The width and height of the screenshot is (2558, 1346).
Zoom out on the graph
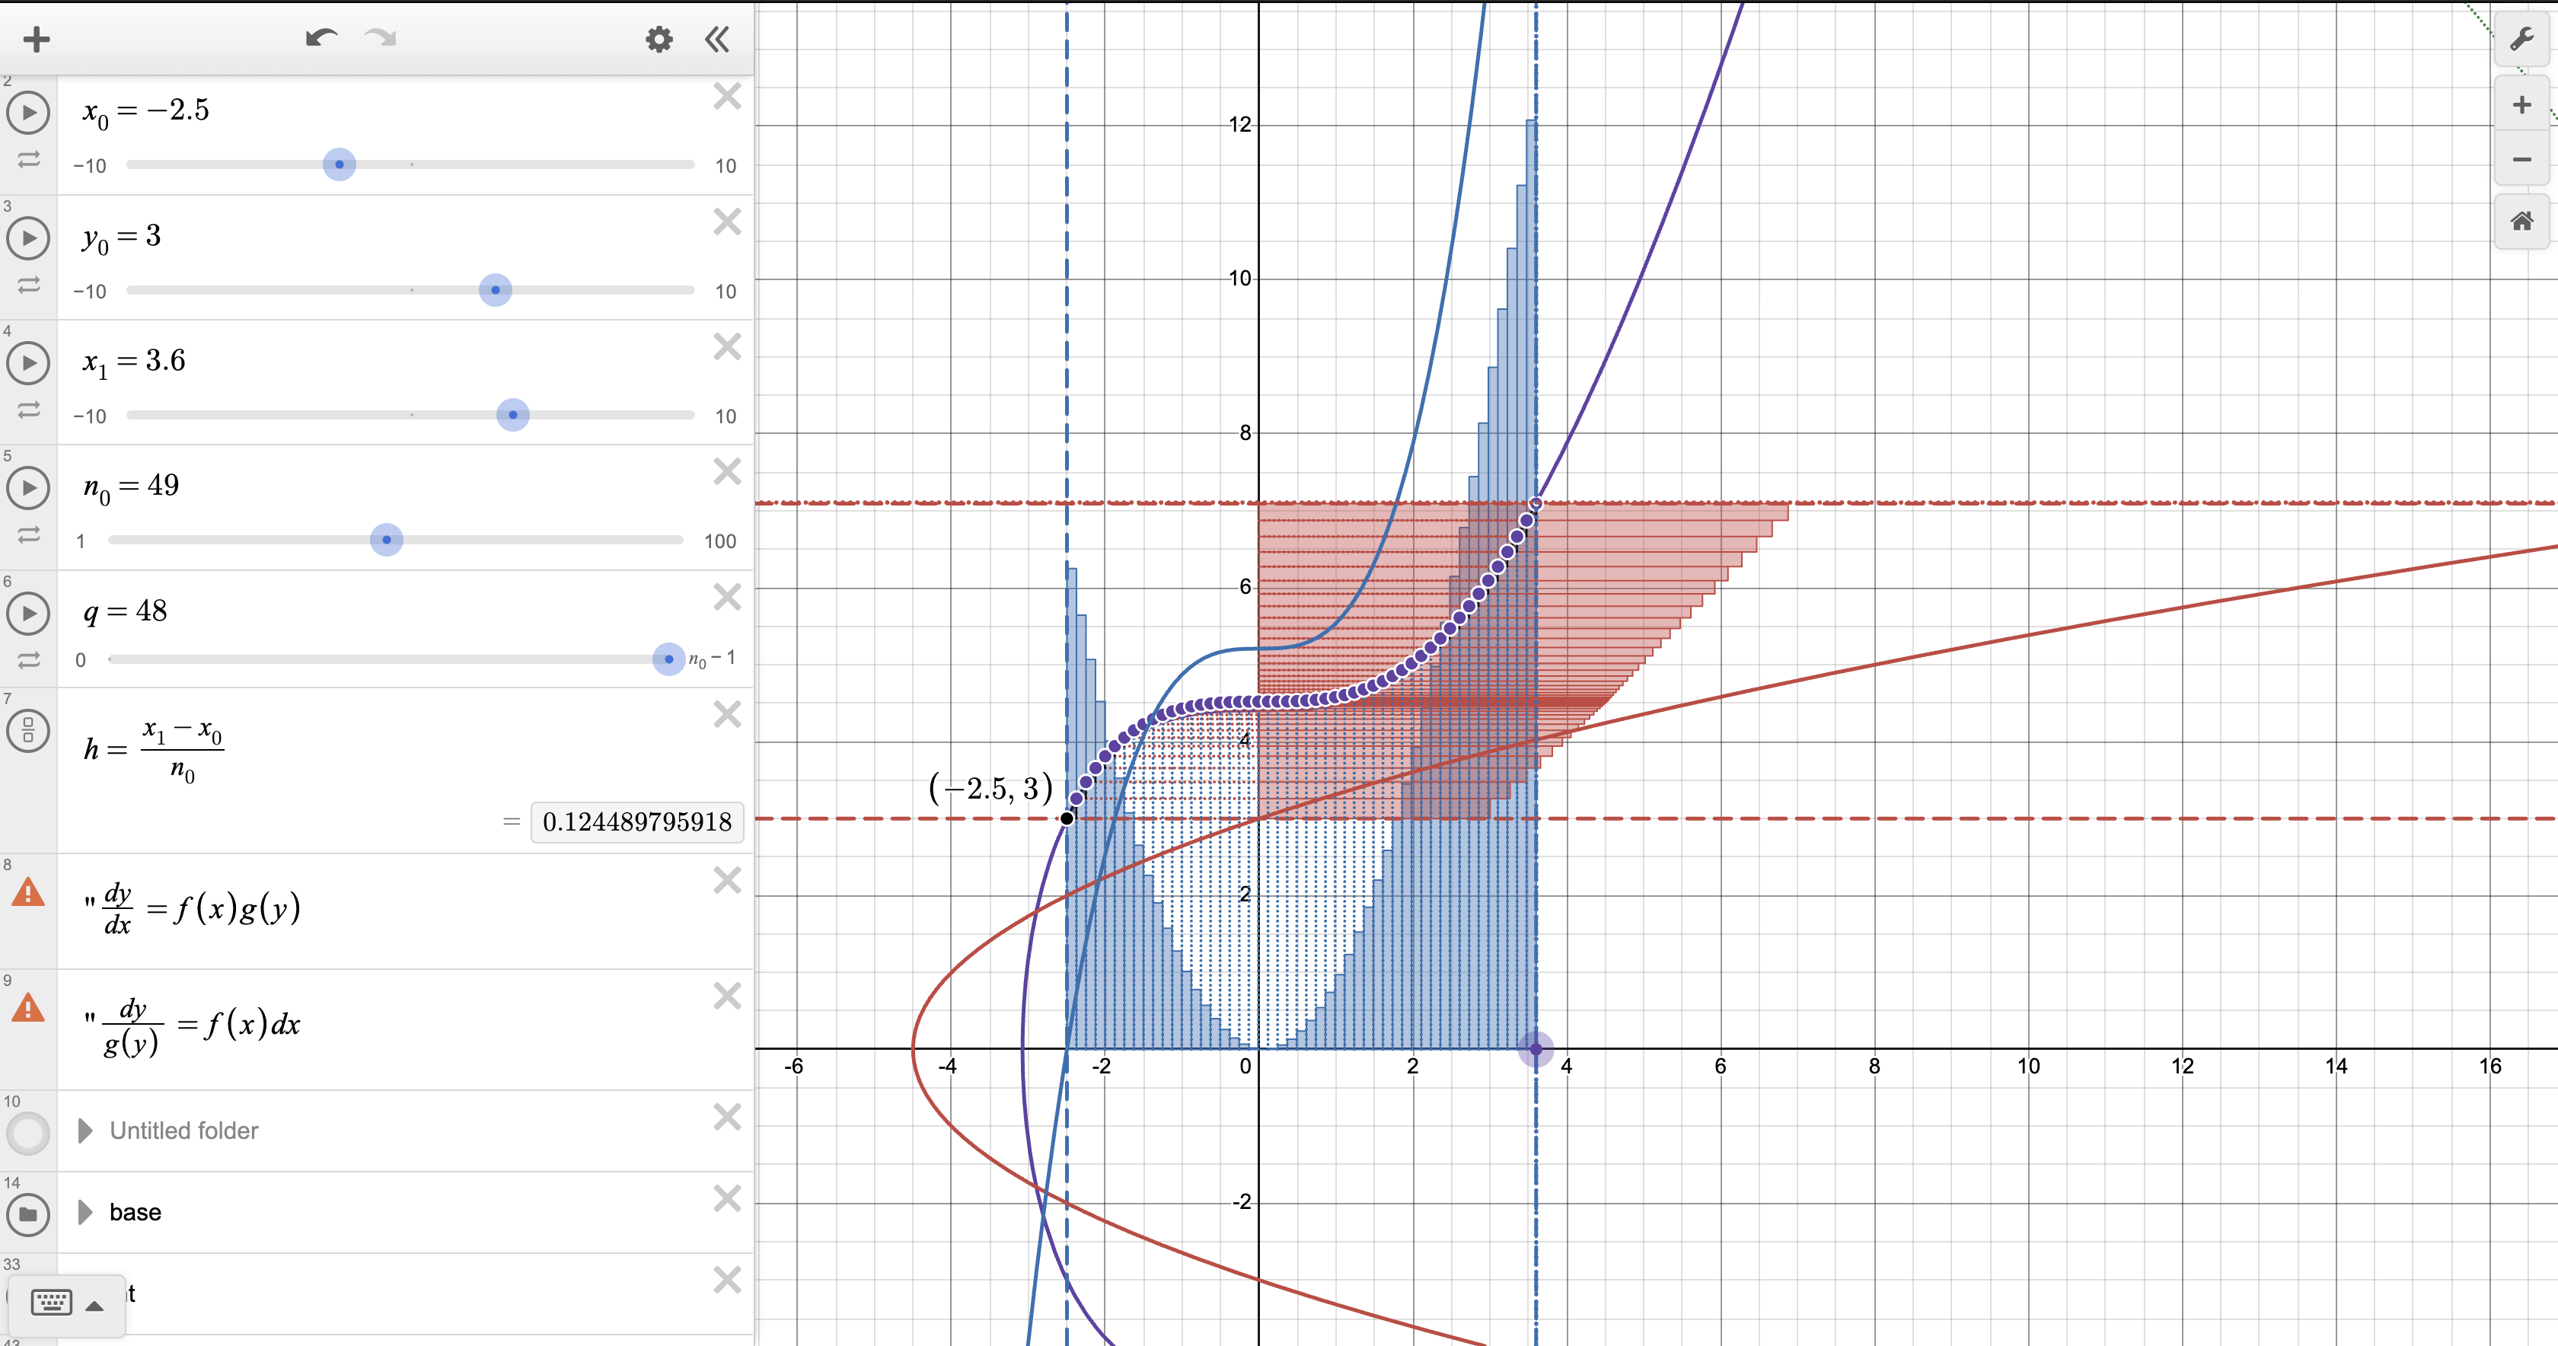(x=2521, y=160)
